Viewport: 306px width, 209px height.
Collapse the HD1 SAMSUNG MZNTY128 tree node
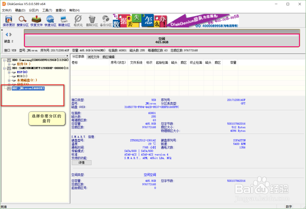point(4,68)
